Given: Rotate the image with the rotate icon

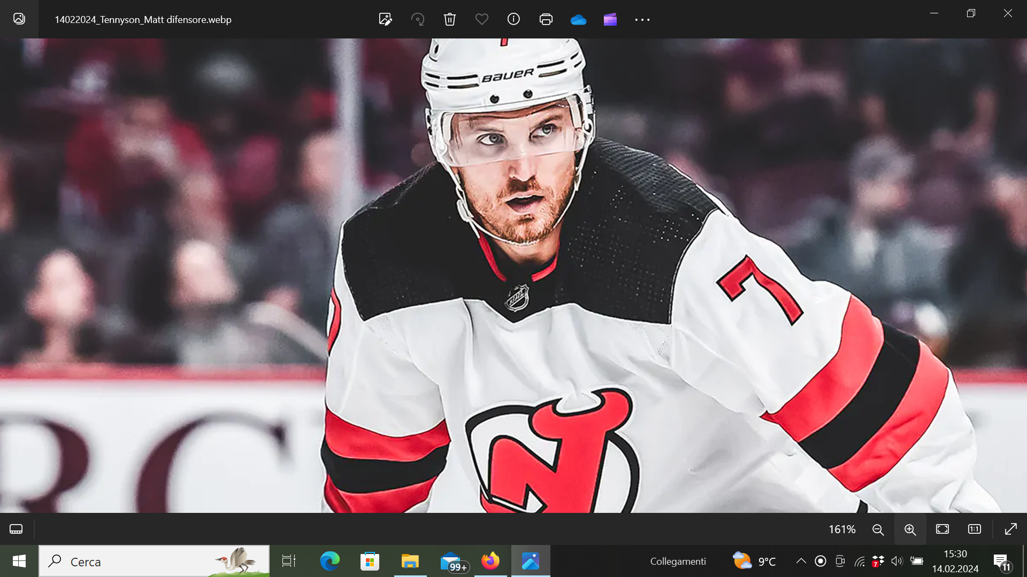Looking at the screenshot, I should point(418,19).
